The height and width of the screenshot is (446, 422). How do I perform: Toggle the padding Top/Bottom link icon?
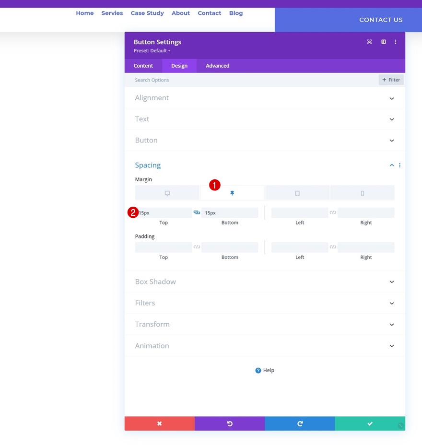[x=197, y=247]
